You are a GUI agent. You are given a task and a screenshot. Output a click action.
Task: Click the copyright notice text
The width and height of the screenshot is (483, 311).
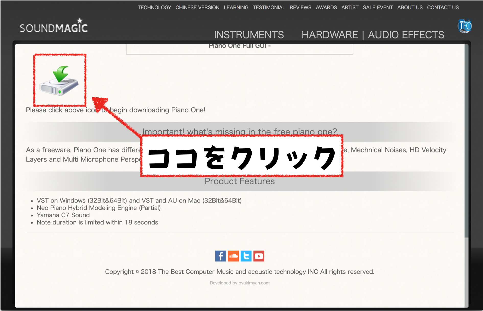point(240,272)
